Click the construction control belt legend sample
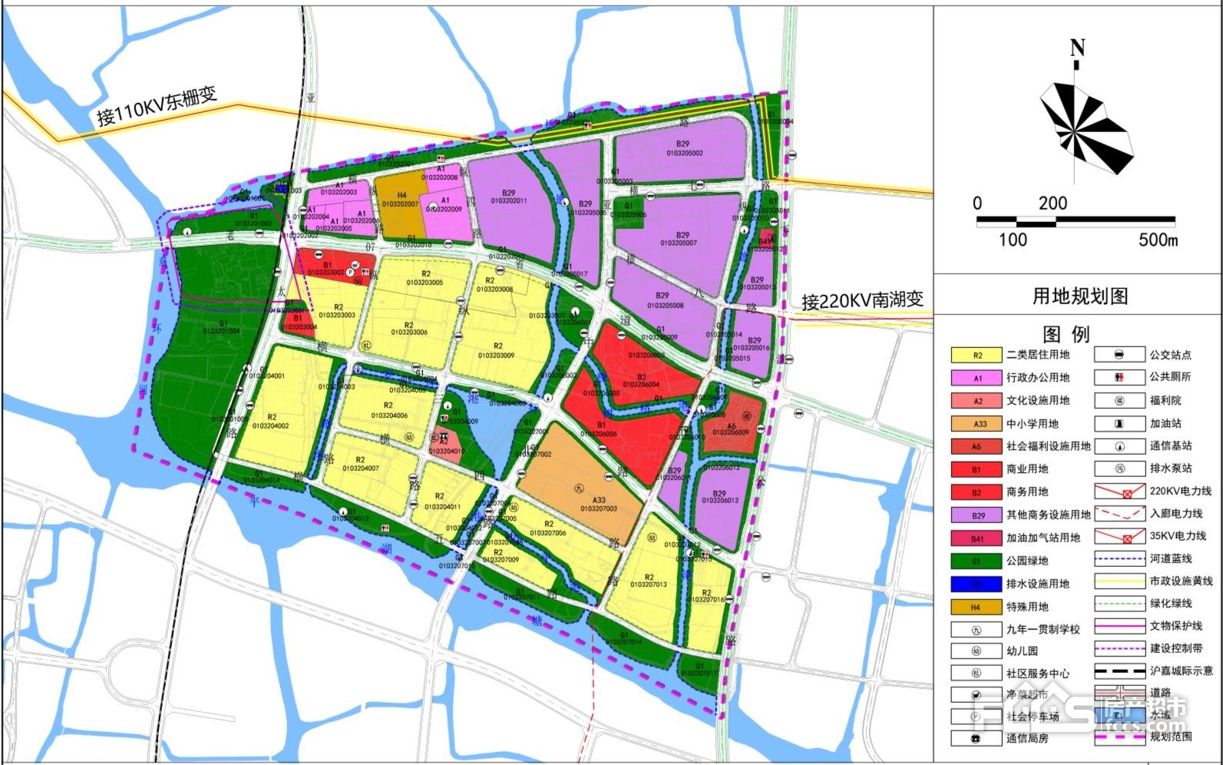Viewport: 1223px width, 765px height. (1119, 648)
